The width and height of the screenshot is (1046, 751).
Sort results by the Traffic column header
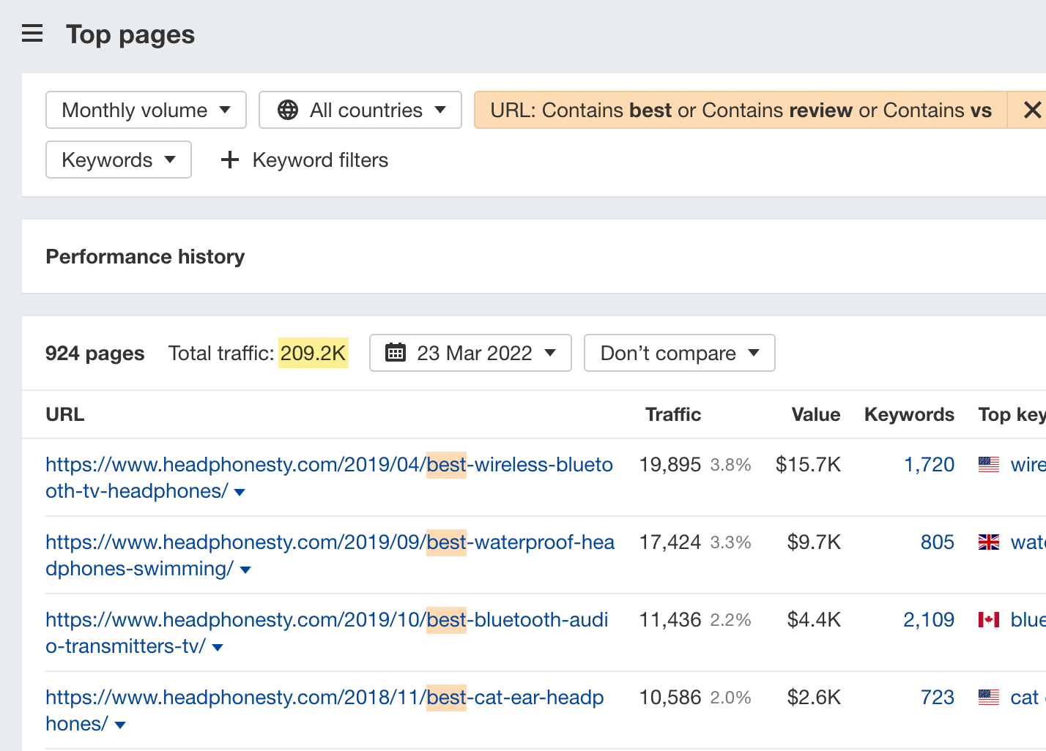672,414
